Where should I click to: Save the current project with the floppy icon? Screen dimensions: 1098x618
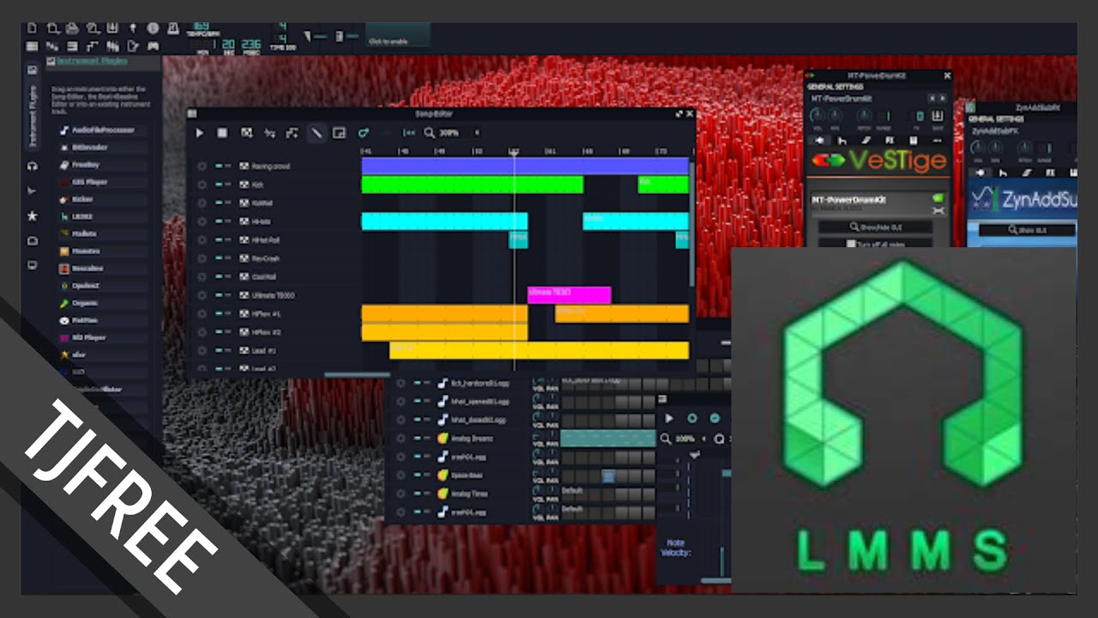(x=112, y=28)
